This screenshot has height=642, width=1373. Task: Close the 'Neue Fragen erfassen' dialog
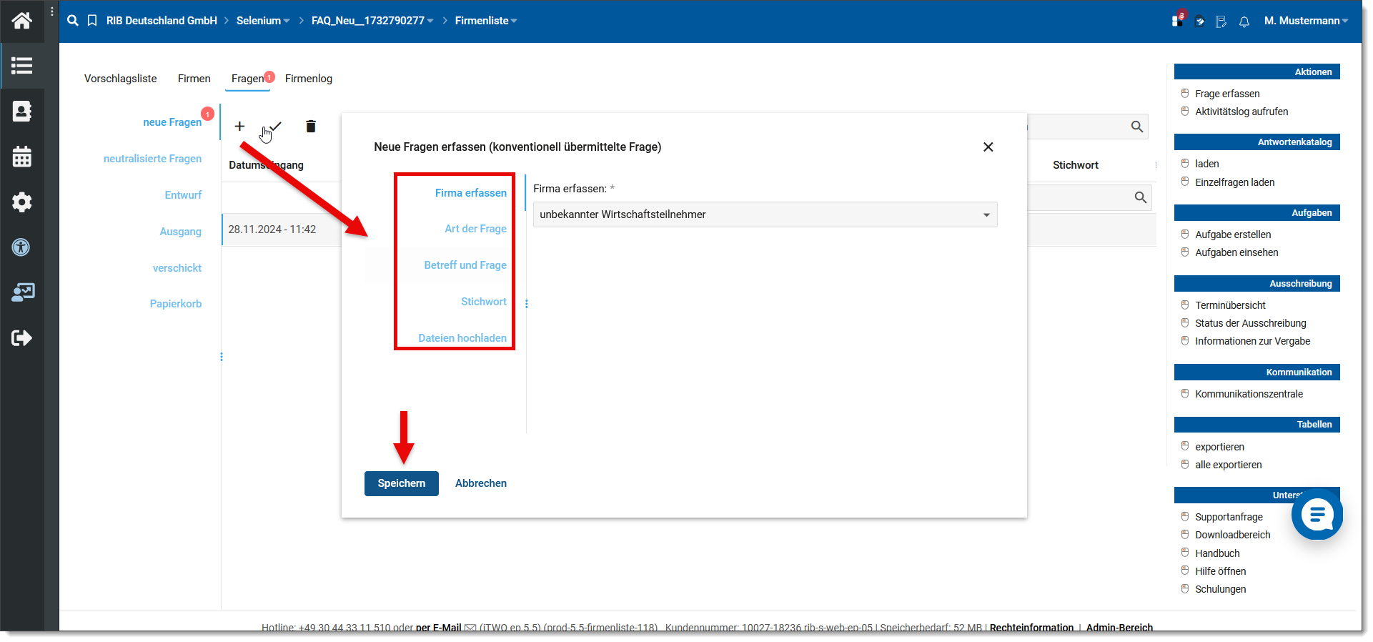(988, 147)
